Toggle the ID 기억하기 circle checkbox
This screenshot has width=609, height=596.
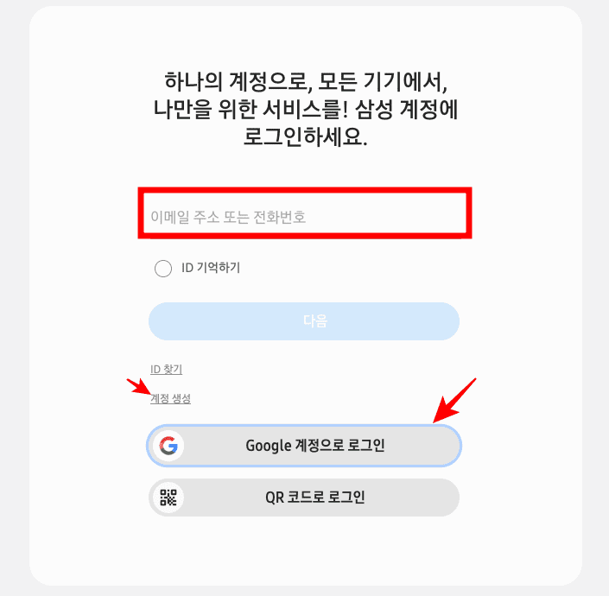pyautogui.click(x=163, y=269)
